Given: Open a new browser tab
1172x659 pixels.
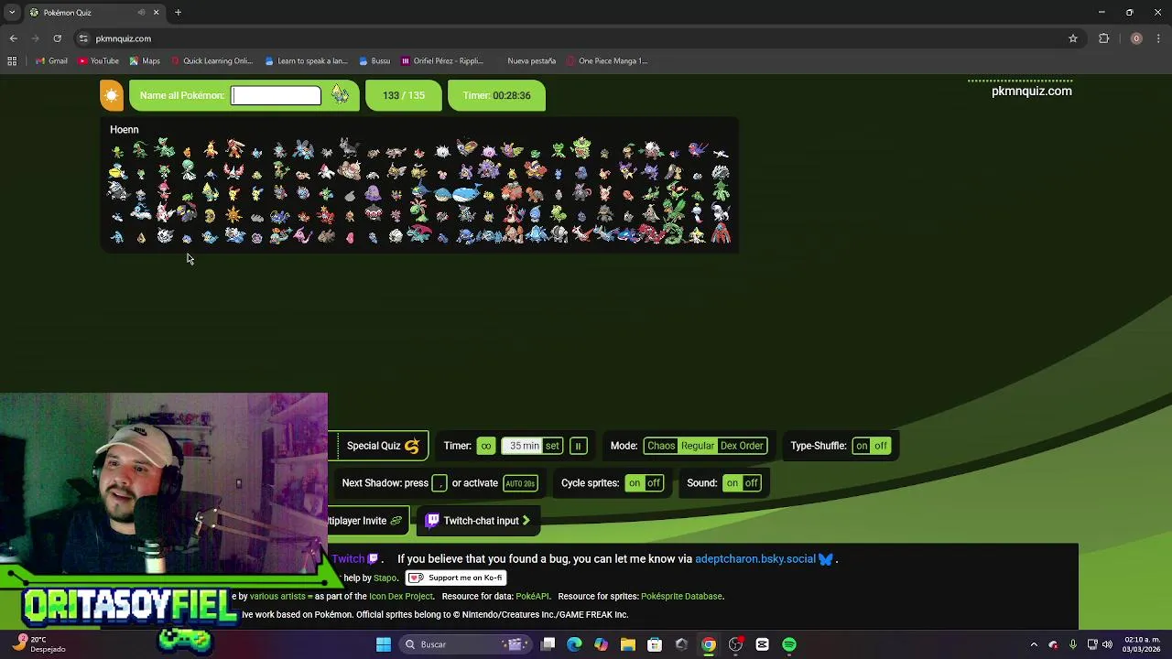Looking at the screenshot, I should (178, 13).
